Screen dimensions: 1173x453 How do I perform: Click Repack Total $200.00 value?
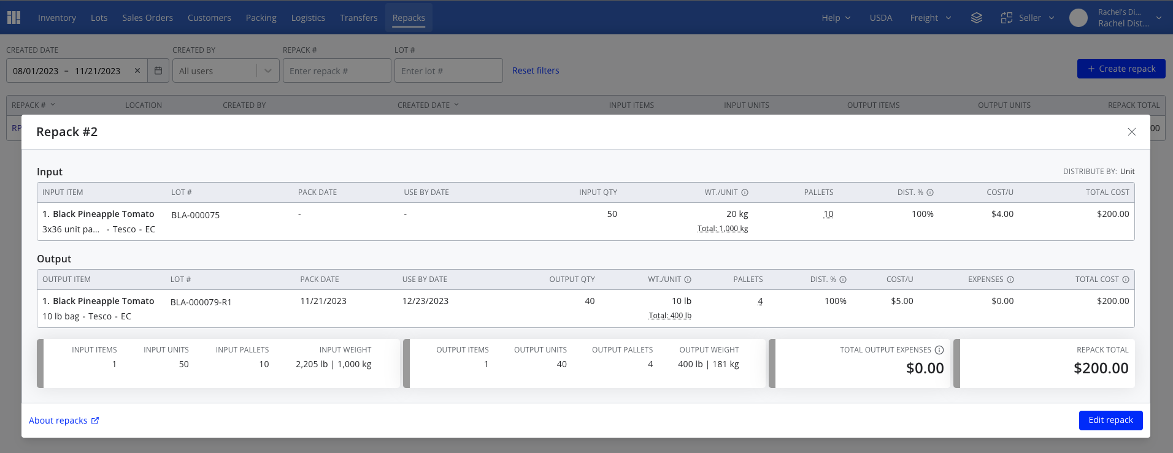(1101, 368)
